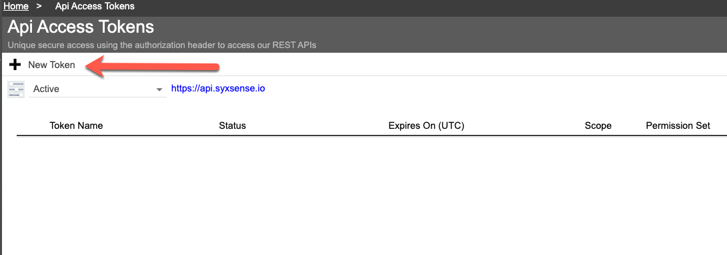727x255 pixels.
Task: Click the filter sliders icon beside Active
Action: click(x=16, y=89)
